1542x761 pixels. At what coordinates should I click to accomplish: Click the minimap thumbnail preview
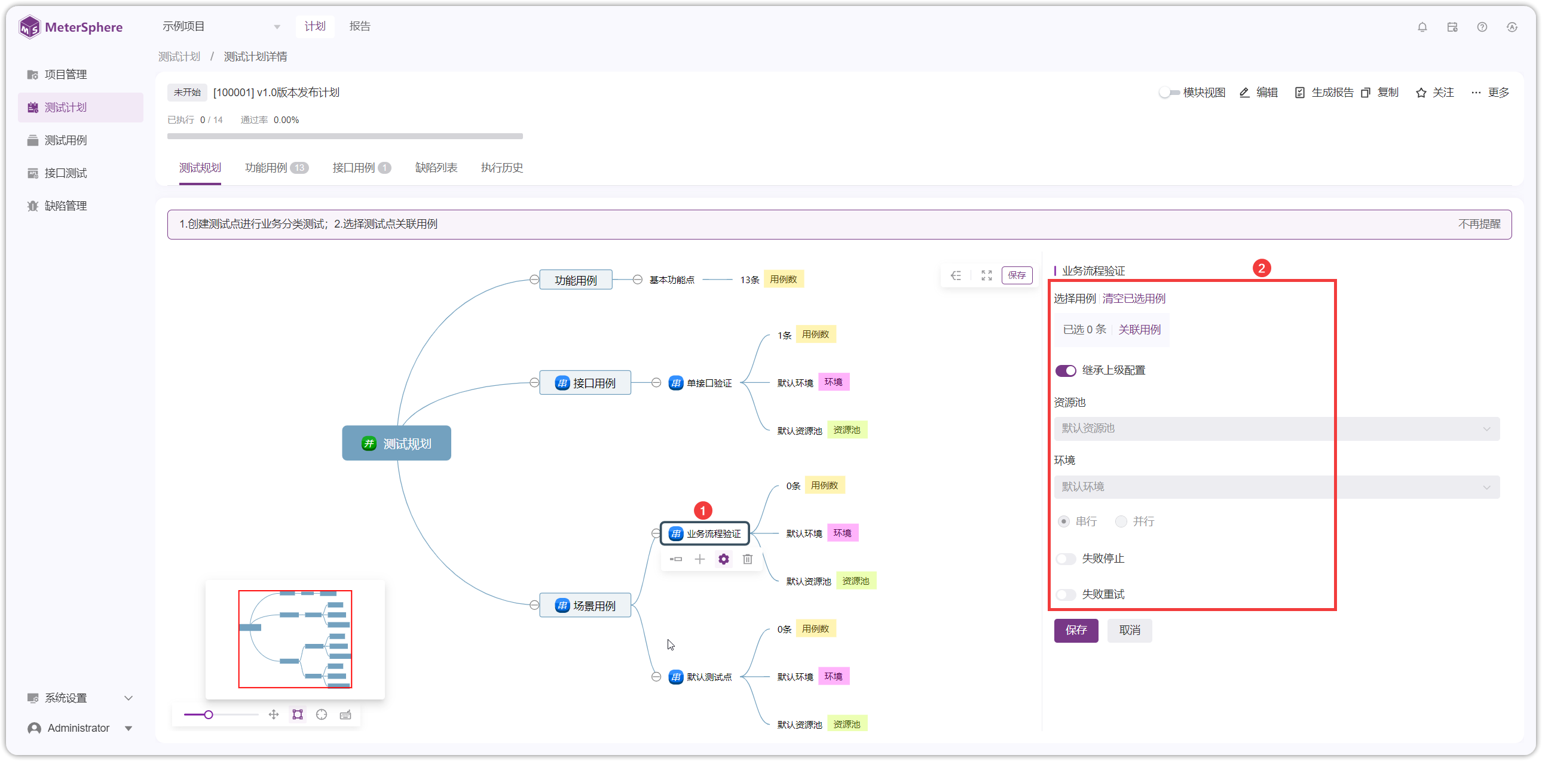(x=295, y=639)
